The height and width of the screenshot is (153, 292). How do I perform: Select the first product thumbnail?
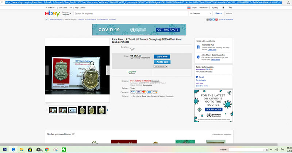(53, 110)
